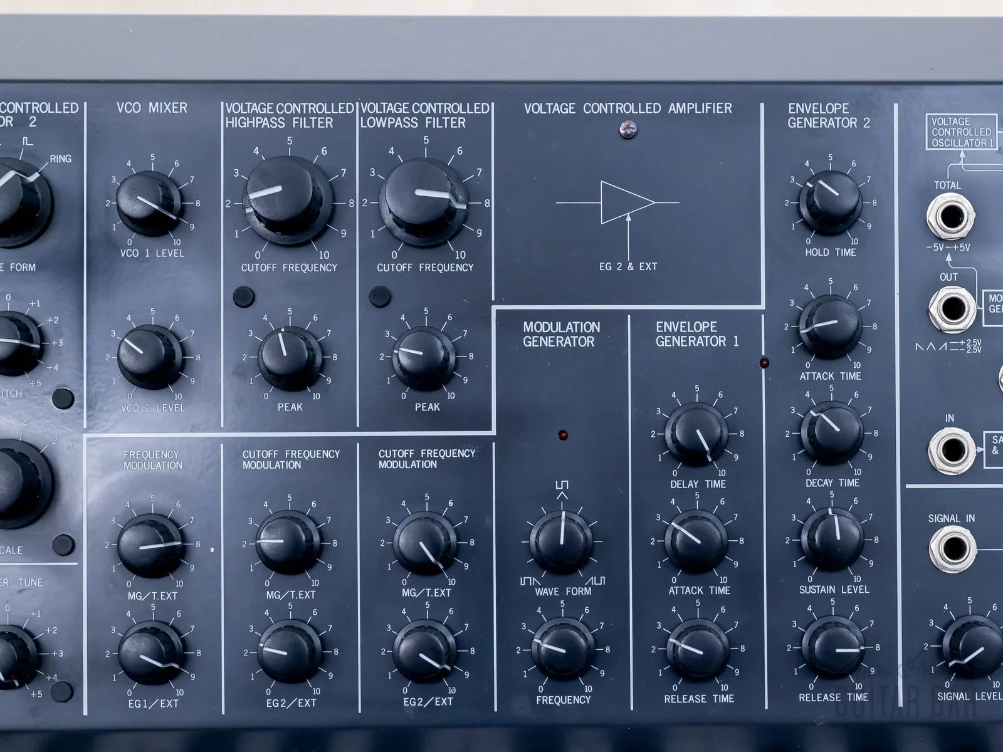Click the HOLD TIME knob

click(831, 201)
